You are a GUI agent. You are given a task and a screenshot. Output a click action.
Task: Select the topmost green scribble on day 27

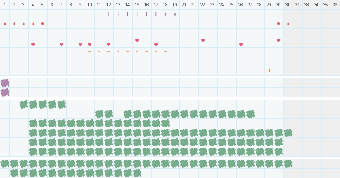[250, 114]
